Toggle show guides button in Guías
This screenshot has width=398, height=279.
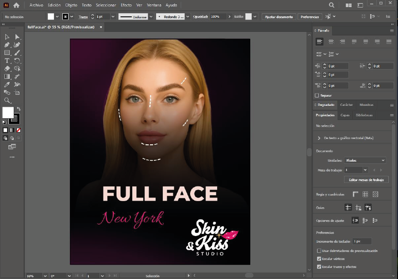(x=348, y=208)
